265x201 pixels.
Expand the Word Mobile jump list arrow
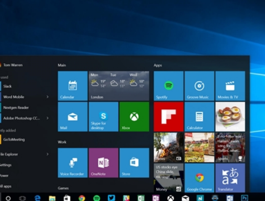pyautogui.click(x=47, y=97)
